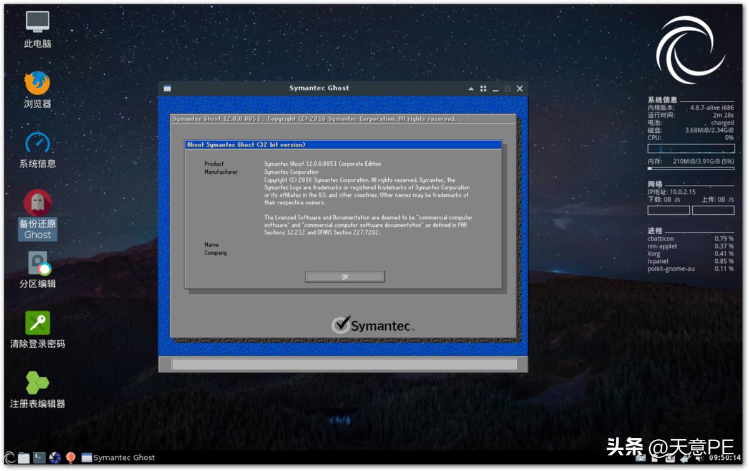The width and height of the screenshot is (749, 471).
Task: Click the Symantec checkmark logo
Action: (341, 325)
